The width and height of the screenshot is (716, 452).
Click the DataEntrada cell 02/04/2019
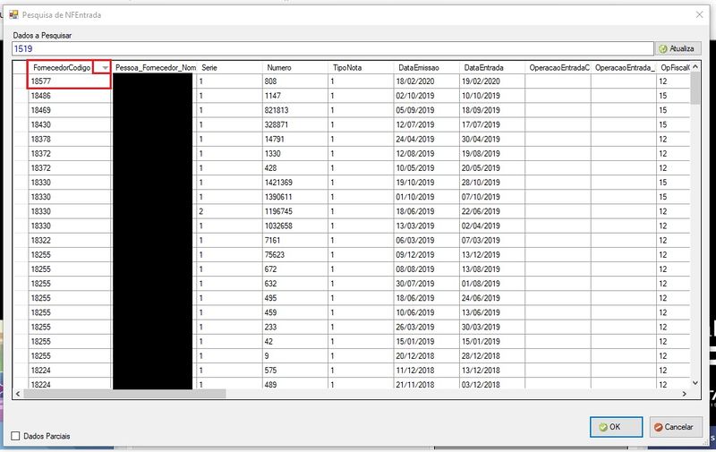[492, 226]
